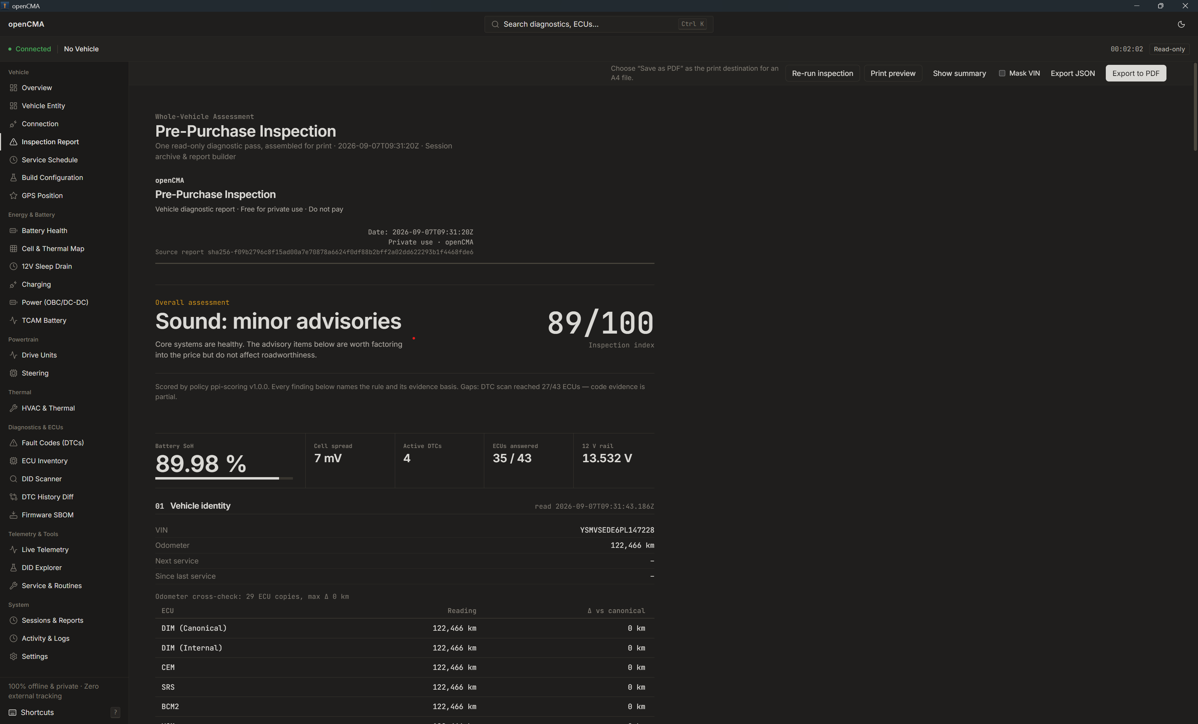
Task: Click the Firmware SBOM download icon
Action: coord(13,515)
